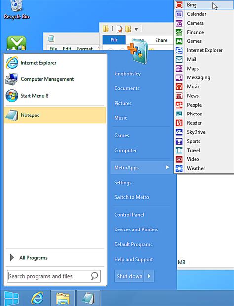Screen dimensions: 234x306
Task: Click the Weather sun icon
Action: coord(179,168)
